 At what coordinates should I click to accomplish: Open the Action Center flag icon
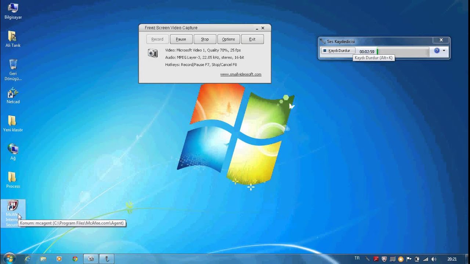(x=409, y=259)
